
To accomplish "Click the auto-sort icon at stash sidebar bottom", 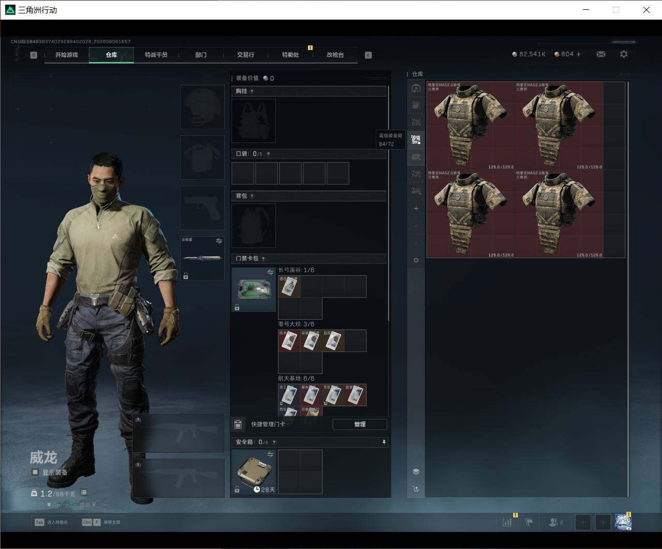I will tap(416, 489).
